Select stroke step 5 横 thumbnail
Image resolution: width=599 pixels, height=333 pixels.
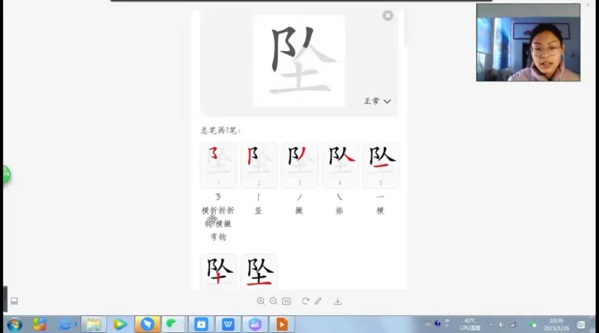click(x=380, y=165)
